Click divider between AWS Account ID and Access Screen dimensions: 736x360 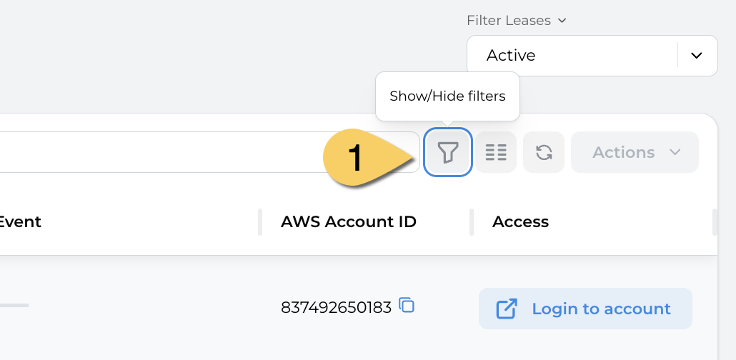(472, 221)
